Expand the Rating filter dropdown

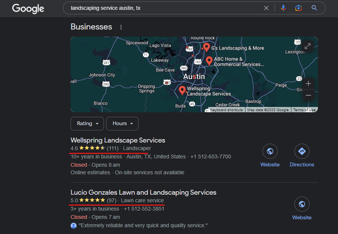click(87, 124)
